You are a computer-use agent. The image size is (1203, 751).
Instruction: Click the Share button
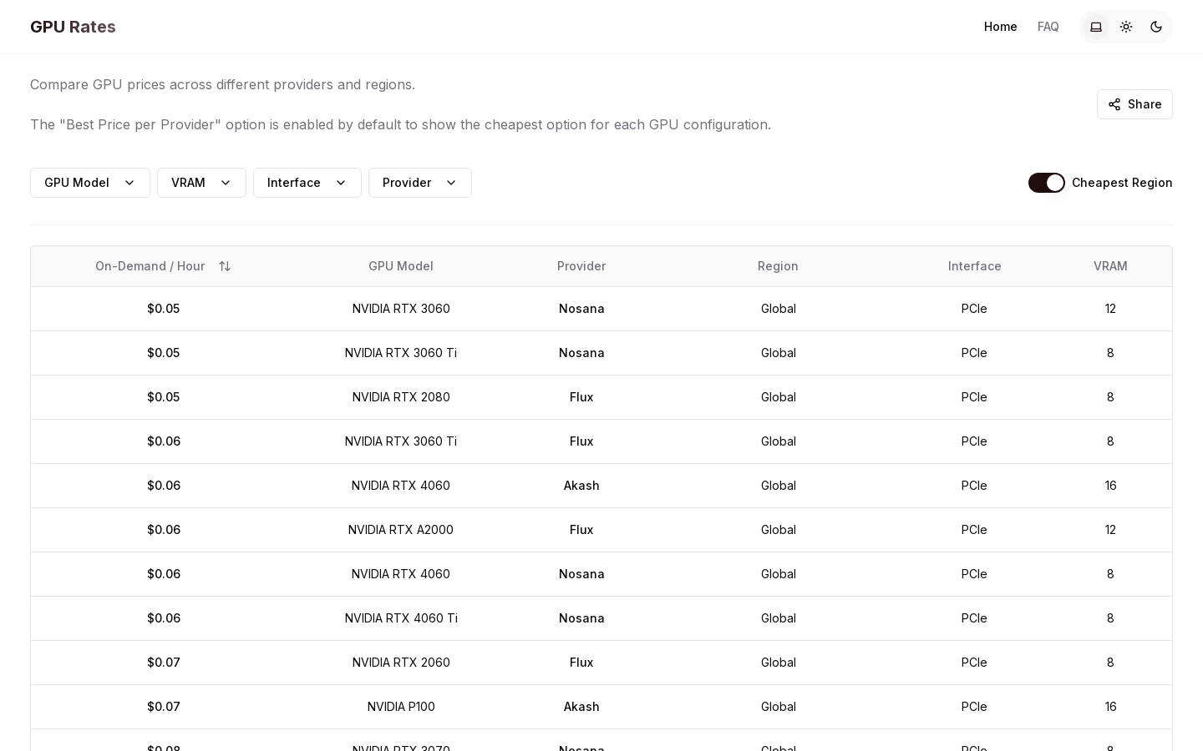(x=1134, y=104)
